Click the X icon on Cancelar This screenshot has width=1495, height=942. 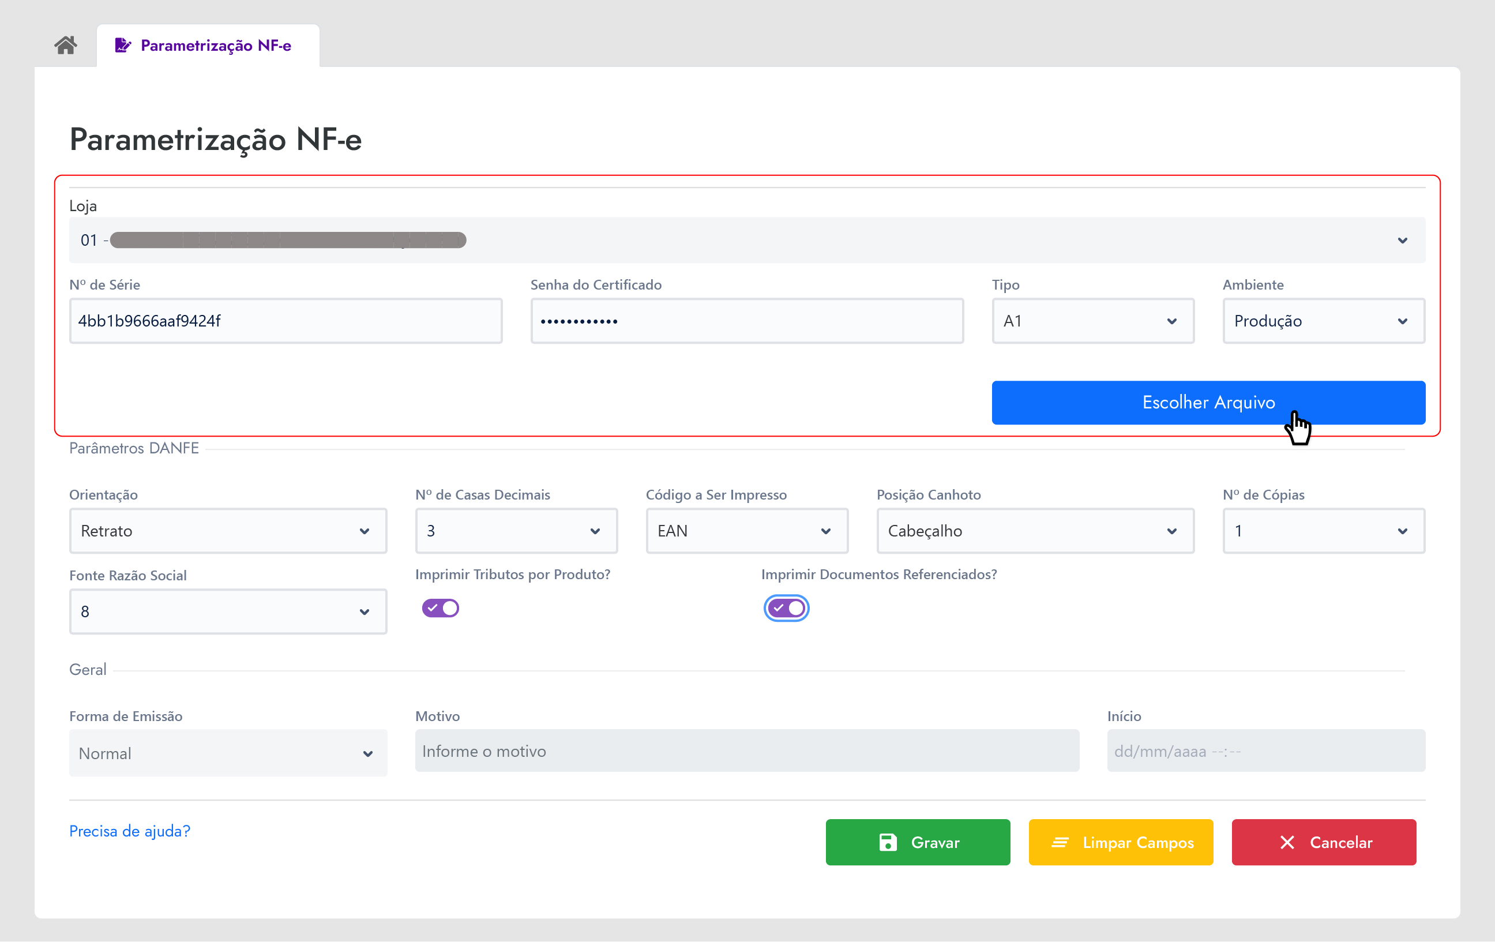point(1287,842)
